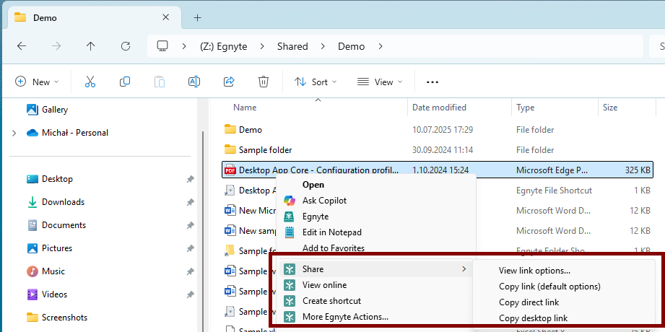Click the Copy icon in toolbar
This screenshot has height=332, width=665.
click(125, 82)
